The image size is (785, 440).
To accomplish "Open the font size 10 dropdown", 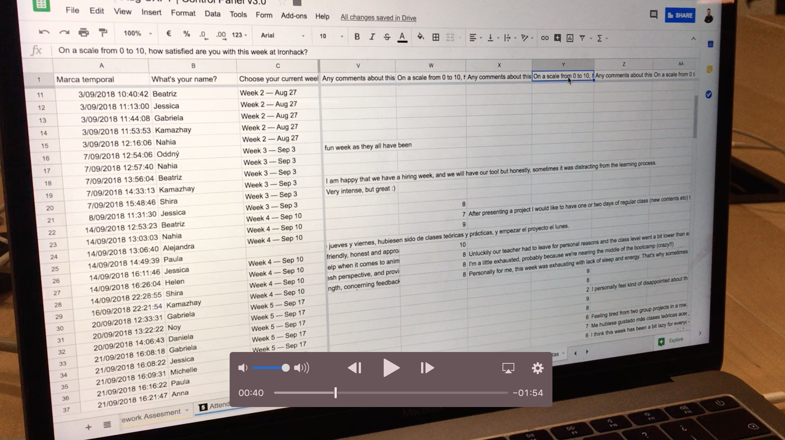I will [331, 36].
